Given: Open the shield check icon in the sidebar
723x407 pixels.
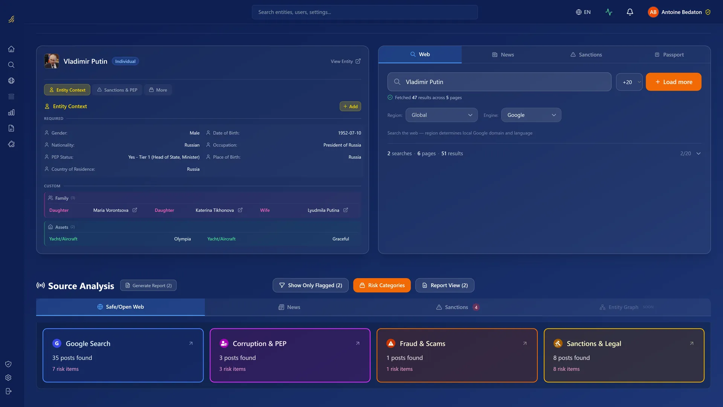Looking at the screenshot, I should (x=8, y=364).
